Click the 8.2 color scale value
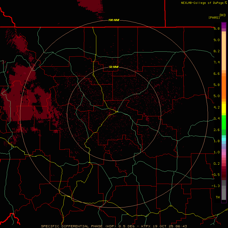The height and width of the screenshot is (228, 228). [x=217, y=51]
